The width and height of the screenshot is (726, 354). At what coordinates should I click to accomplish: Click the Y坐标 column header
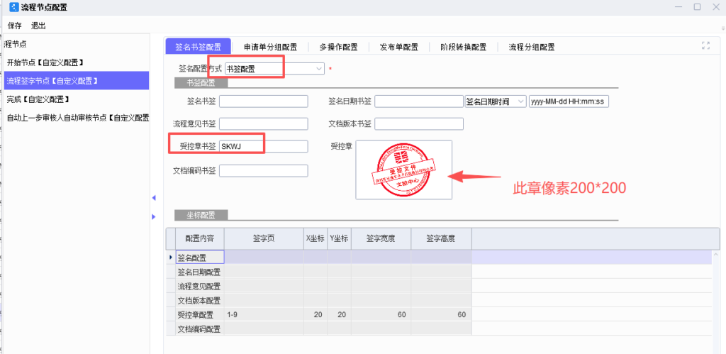click(x=340, y=239)
